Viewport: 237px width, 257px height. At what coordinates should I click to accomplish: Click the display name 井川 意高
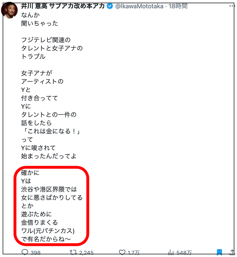point(34,6)
